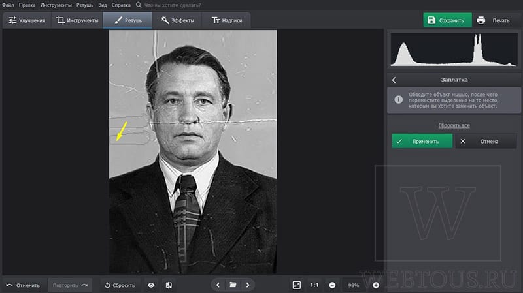Click the search field 'Что вы хотите сделать?'

point(173,5)
